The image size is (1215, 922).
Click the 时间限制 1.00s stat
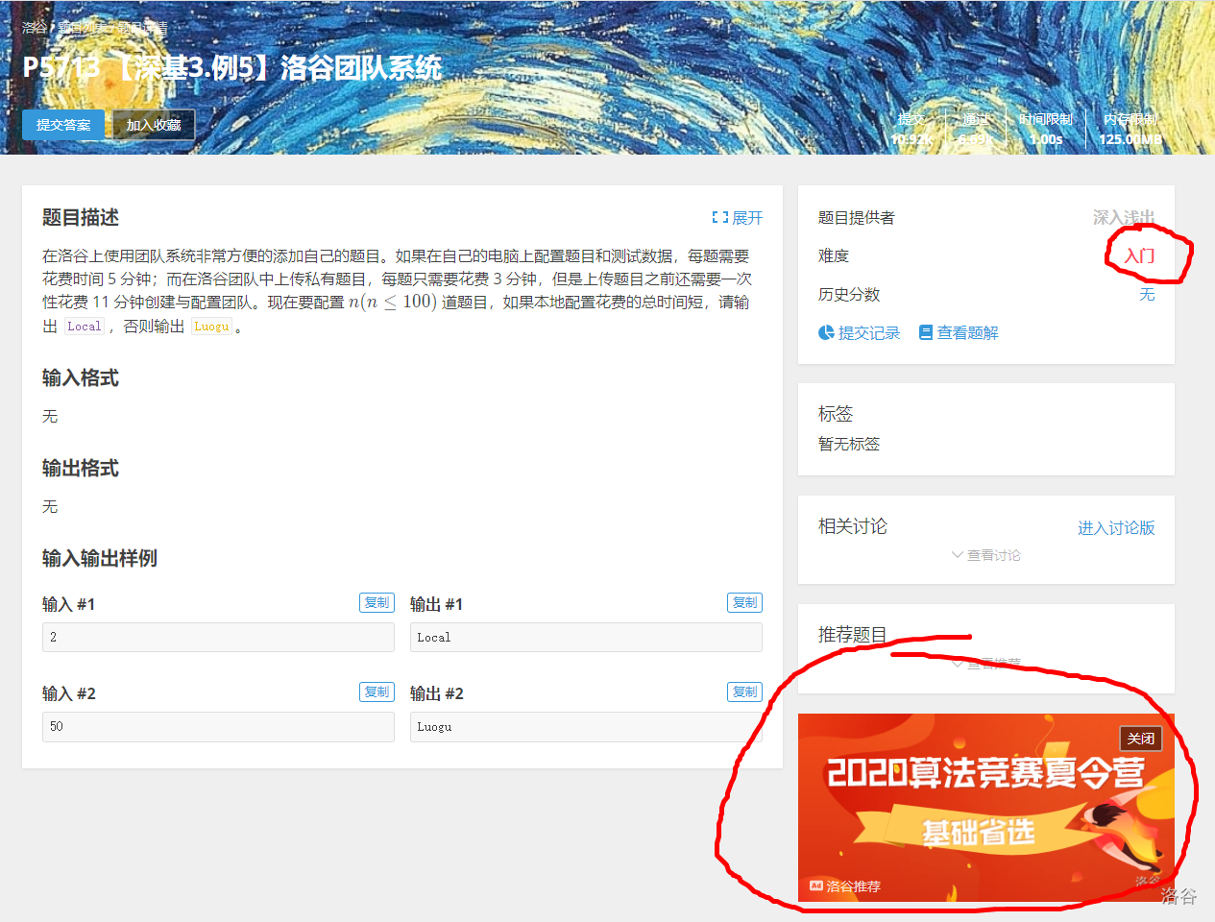pos(1046,130)
